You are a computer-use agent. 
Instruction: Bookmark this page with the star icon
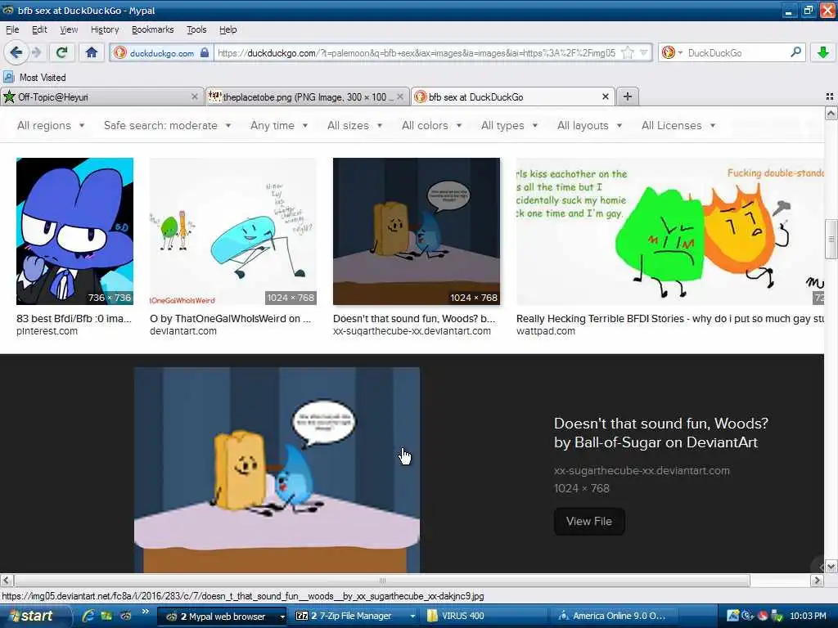(628, 52)
